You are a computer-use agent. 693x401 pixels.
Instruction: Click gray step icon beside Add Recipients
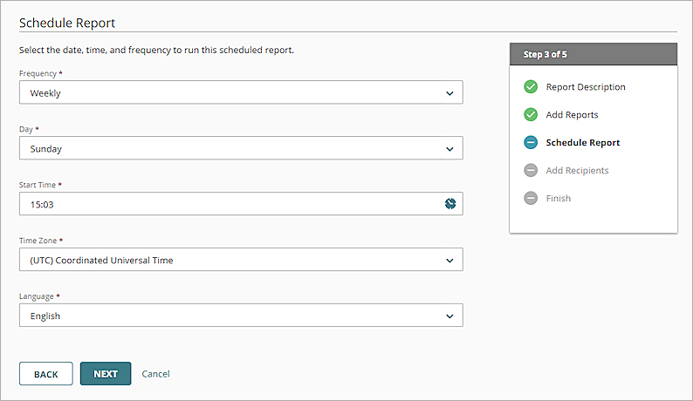(x=531, y=171)
